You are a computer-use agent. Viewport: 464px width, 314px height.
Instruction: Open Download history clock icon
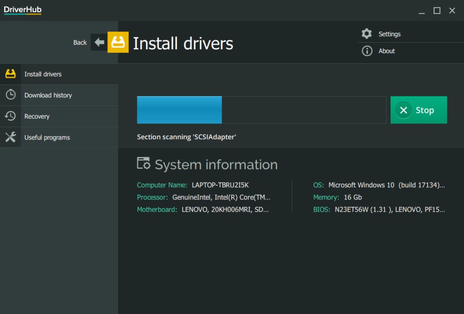[x=11, y=95]
